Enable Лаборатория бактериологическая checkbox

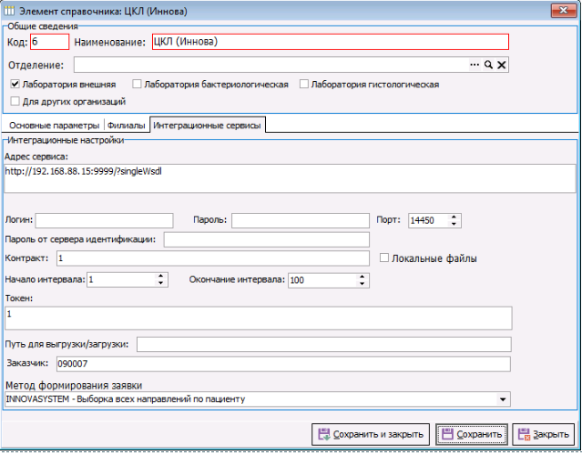137,85
